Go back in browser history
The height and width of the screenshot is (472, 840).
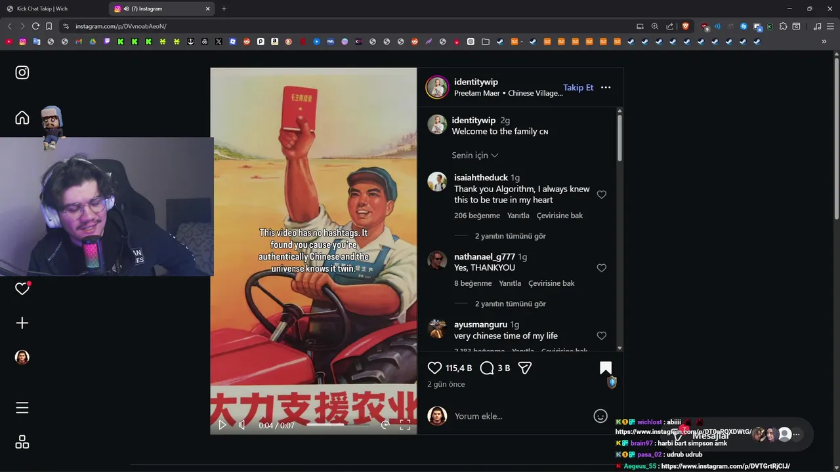point(9,26)
